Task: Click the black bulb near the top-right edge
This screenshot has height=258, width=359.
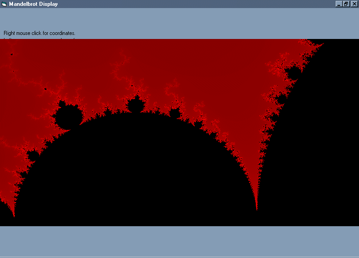Action: point(294,73)
